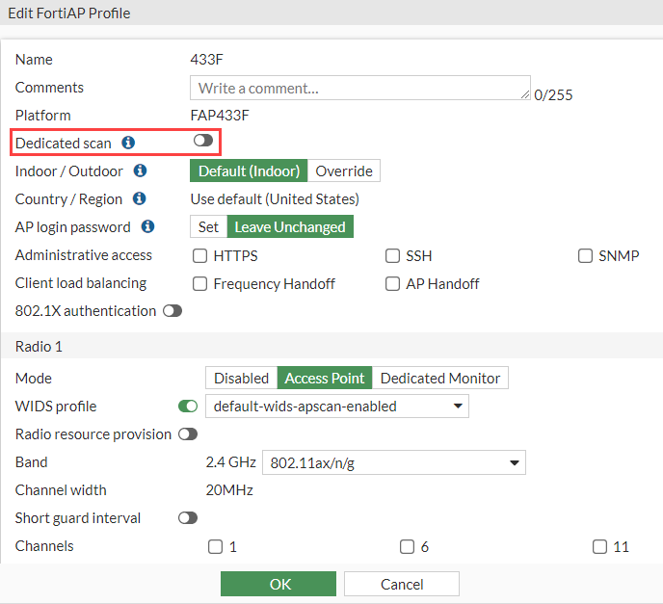Click the Comments text field
This screenshot has width=663, height=604.
[x=360, y=88]
